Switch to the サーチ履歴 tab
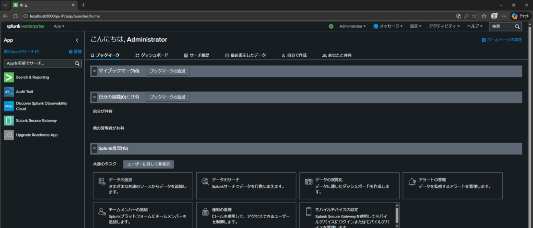This screenshot has height=228, width=533. 198,55
